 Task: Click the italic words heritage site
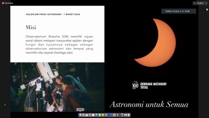pyautogui.click(x=63, y=53)
